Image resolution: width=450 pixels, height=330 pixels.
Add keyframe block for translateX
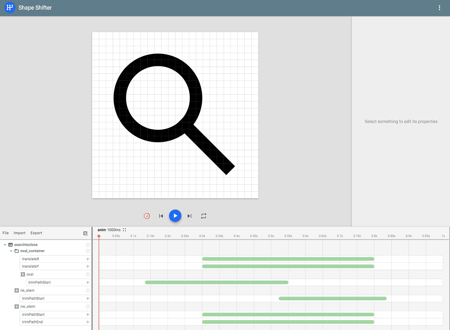point(88,259)
